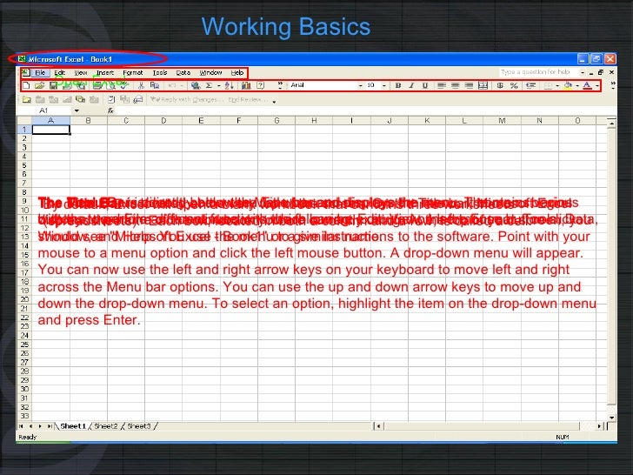Viewport: 633px width, 475px height.
Task: Select column header D
Action: [163, 120]
